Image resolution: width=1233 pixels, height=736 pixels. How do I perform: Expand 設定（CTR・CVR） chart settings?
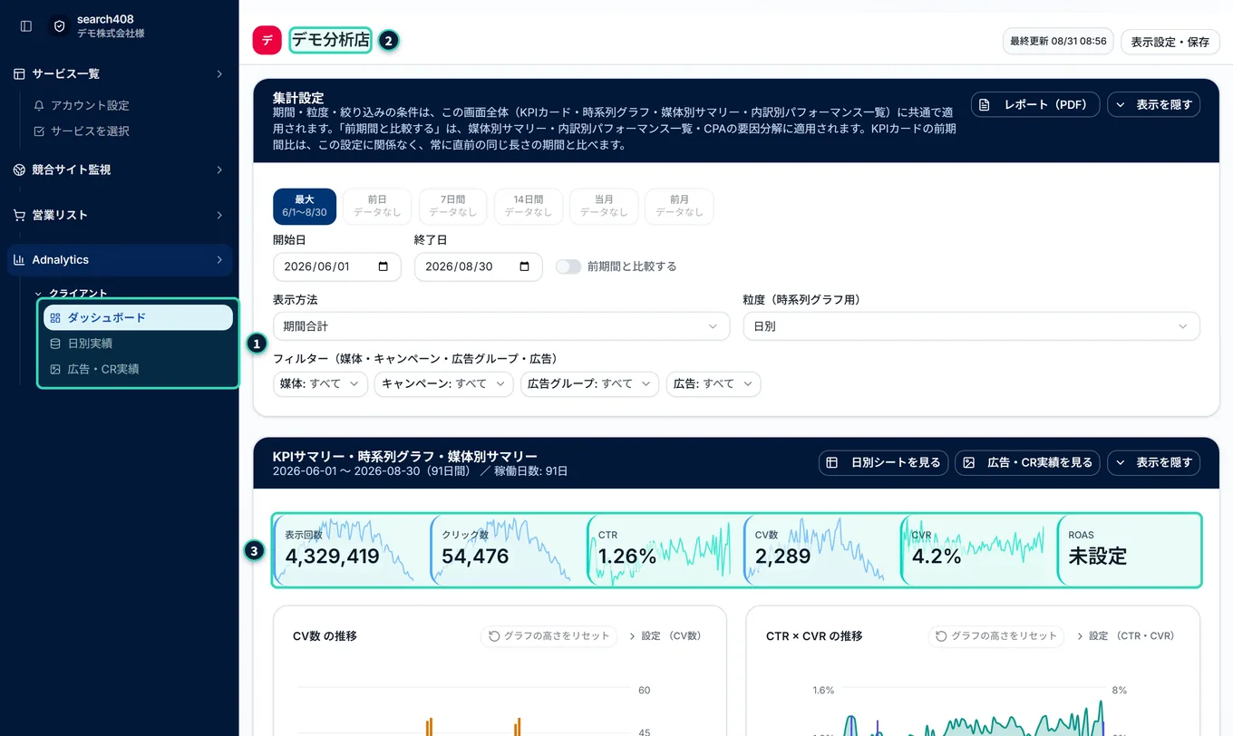(1128, 636)
